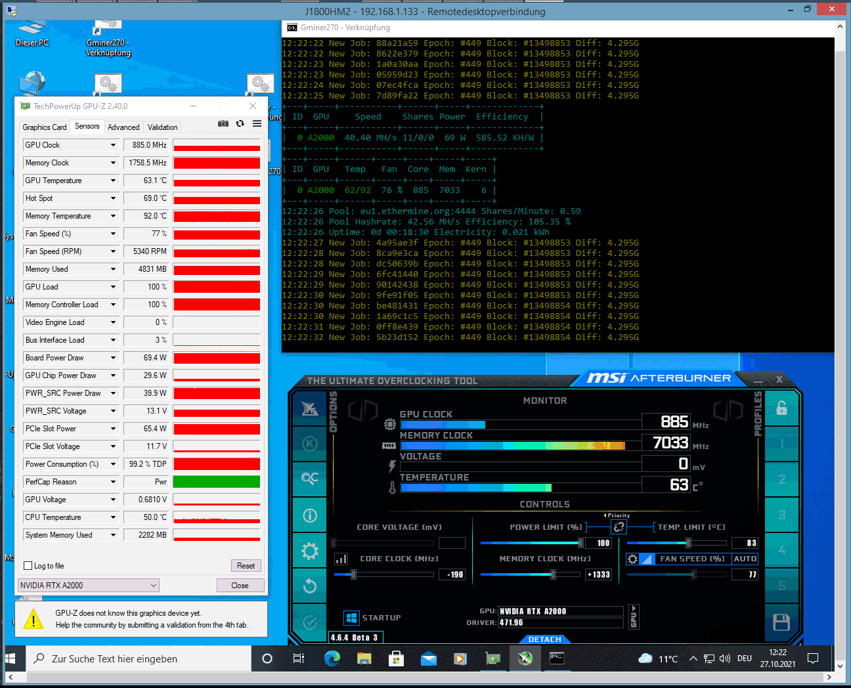Screen dimensions: 851x688
Task: Open the voltage-frequency curve editor icon
Action: (341, 559)
